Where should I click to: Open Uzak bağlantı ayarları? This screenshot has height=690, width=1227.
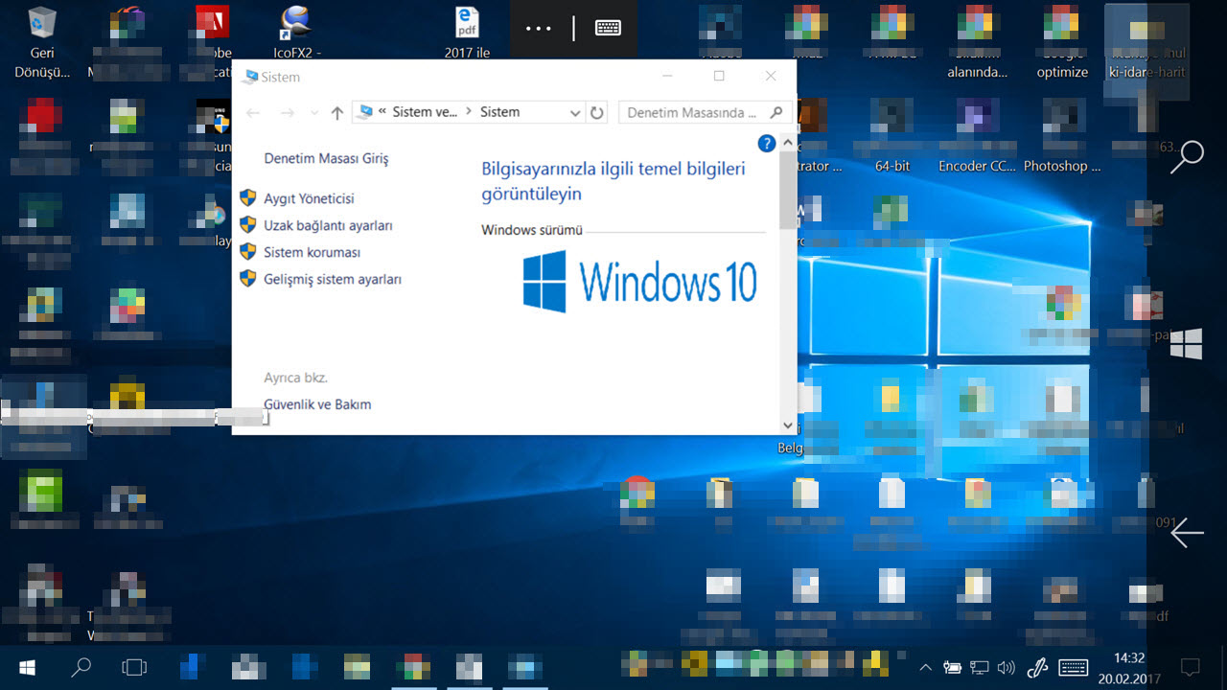click(x=328, y=225)
